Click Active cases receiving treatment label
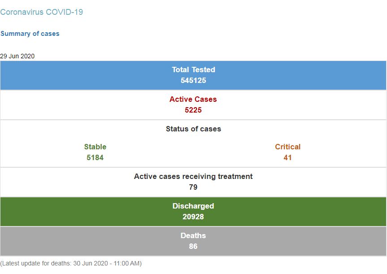The height and width of the screenshot is (274, 387). [193, 176]
